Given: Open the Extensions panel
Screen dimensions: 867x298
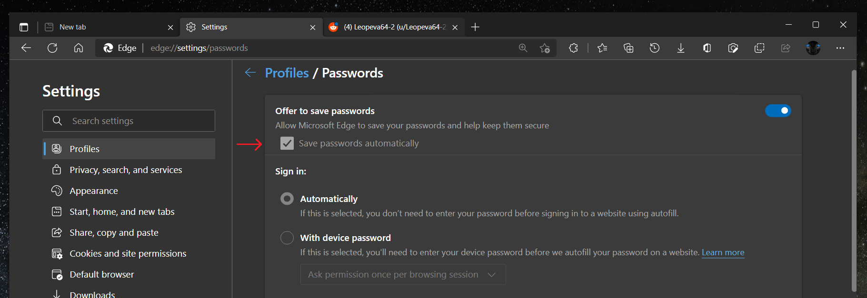Looking at the screenshot, I should pos(573,48).
